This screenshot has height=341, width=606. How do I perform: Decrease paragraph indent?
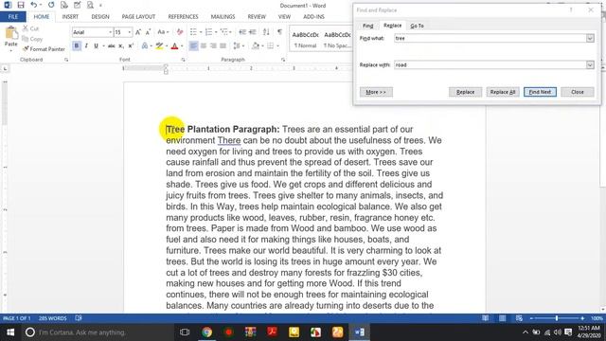[242, 32]
